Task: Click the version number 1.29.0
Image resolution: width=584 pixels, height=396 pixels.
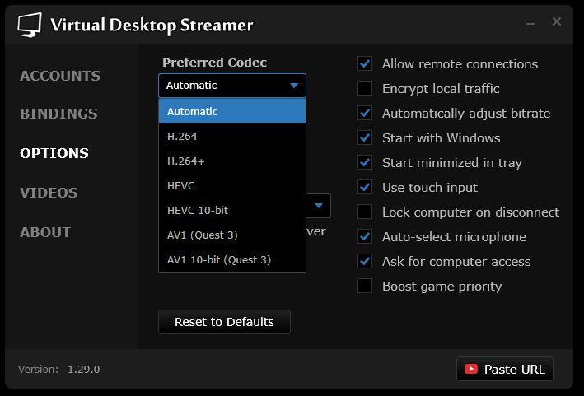Action: (x=84, y=369)
